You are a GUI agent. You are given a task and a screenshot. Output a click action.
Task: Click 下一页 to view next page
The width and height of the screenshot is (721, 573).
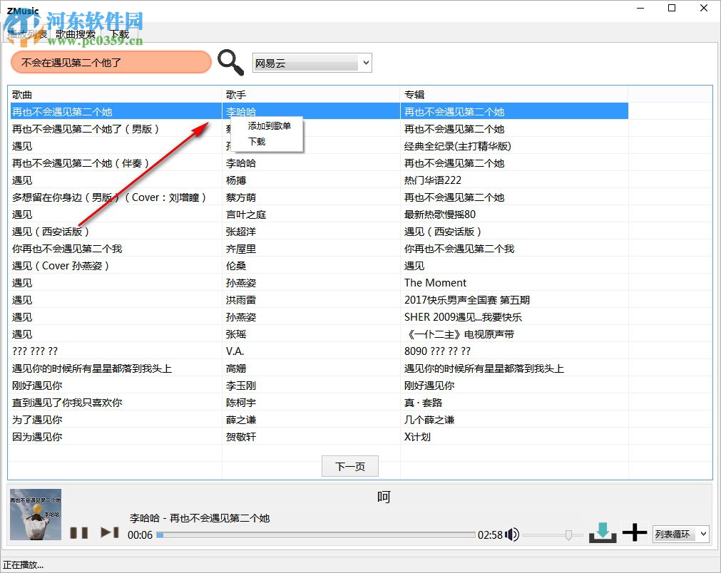pyautogui.click(x=349, y=466)
